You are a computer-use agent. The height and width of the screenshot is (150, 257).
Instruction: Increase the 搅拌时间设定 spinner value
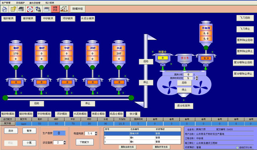coord(197,77)
